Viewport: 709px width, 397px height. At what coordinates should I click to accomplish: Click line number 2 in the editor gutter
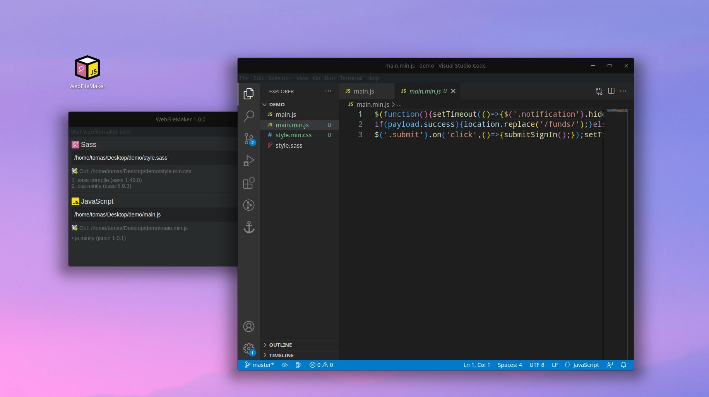360,124
